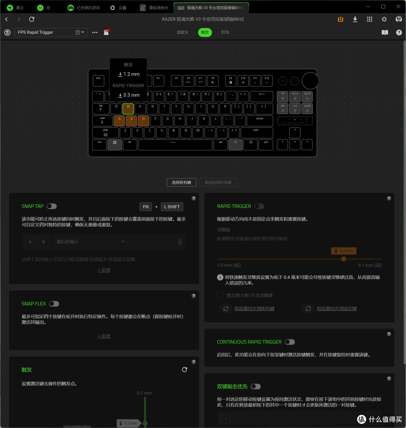
Task: Toggle the RAPID TRIGGER switch
Action: click(x=259, y=206)
